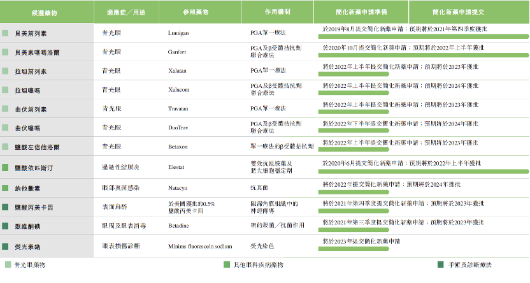Image resolution: width=530 pixels, height=283 pixels.
Task: Click the 眼表損傷診斷 indication cell
Action: [x=121, y=246]
